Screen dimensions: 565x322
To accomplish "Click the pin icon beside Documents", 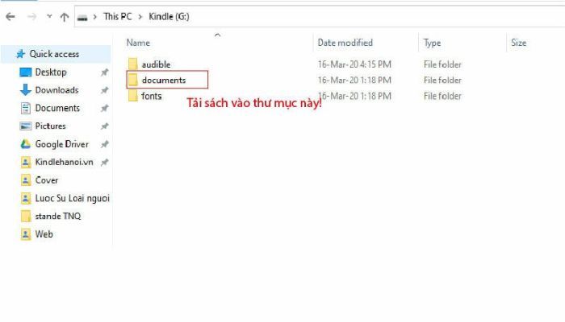I will [x=104, y=108].
